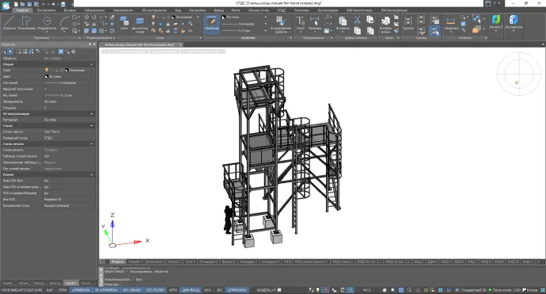Viewport: 546px width, 294px height.
Task: Collapse the Стили section in properties panel
Action: (x=91, y=125)
